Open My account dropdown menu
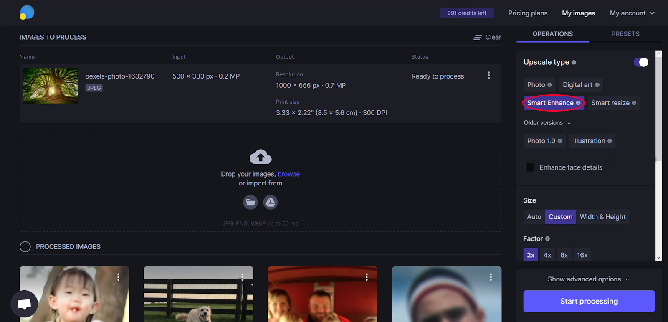The image size is (668, 322). click(x=632, y=13)
